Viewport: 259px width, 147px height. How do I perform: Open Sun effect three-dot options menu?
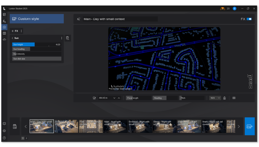[x=61, y=38]
